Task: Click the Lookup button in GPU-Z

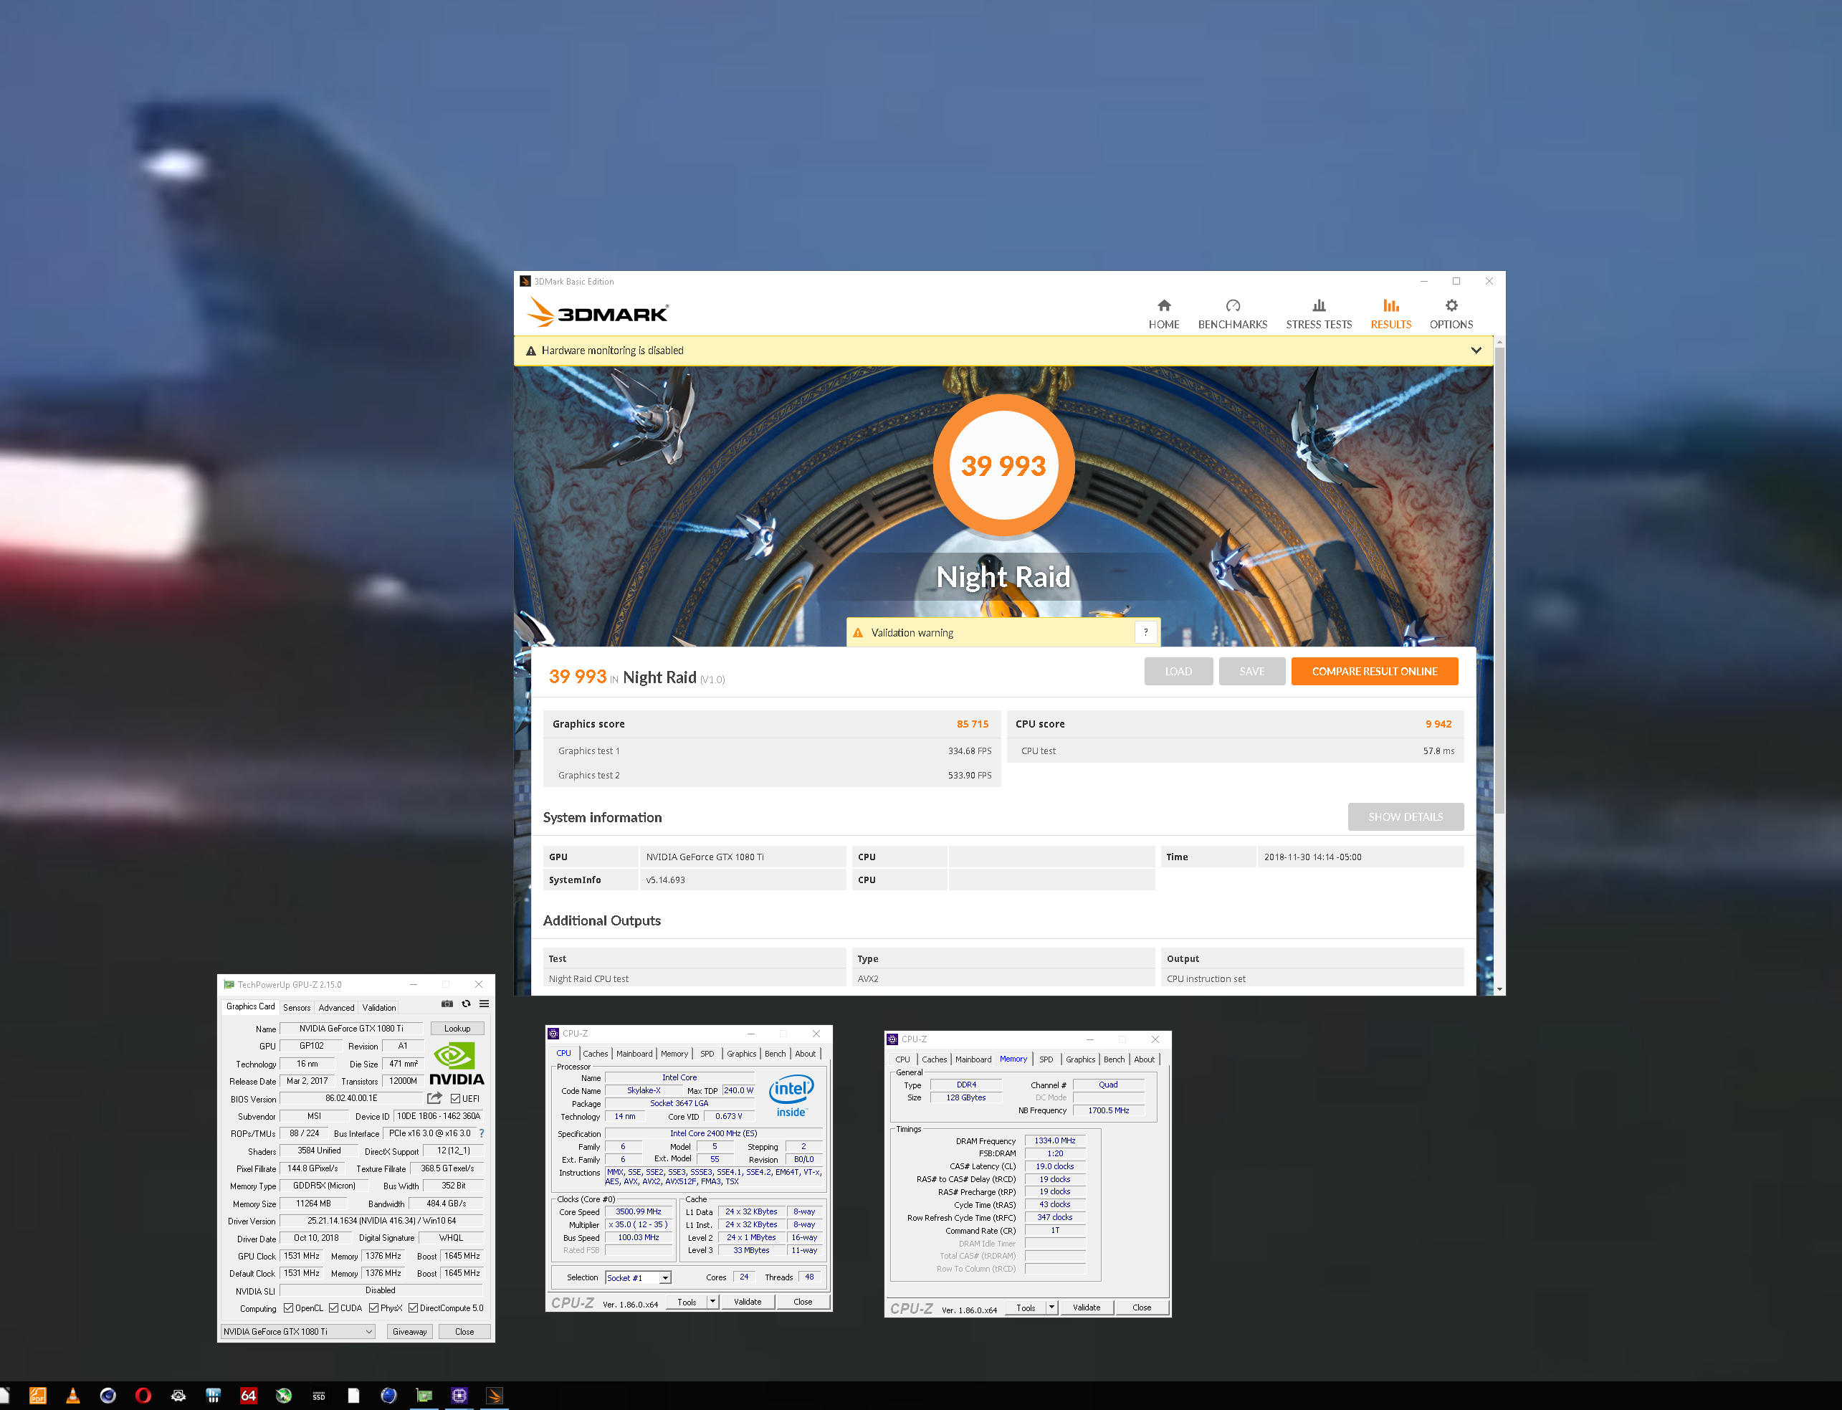Action: (457, 1027)
